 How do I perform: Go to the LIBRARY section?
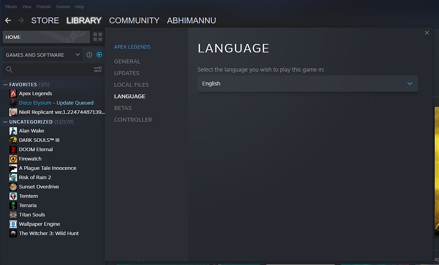point(84,20)
